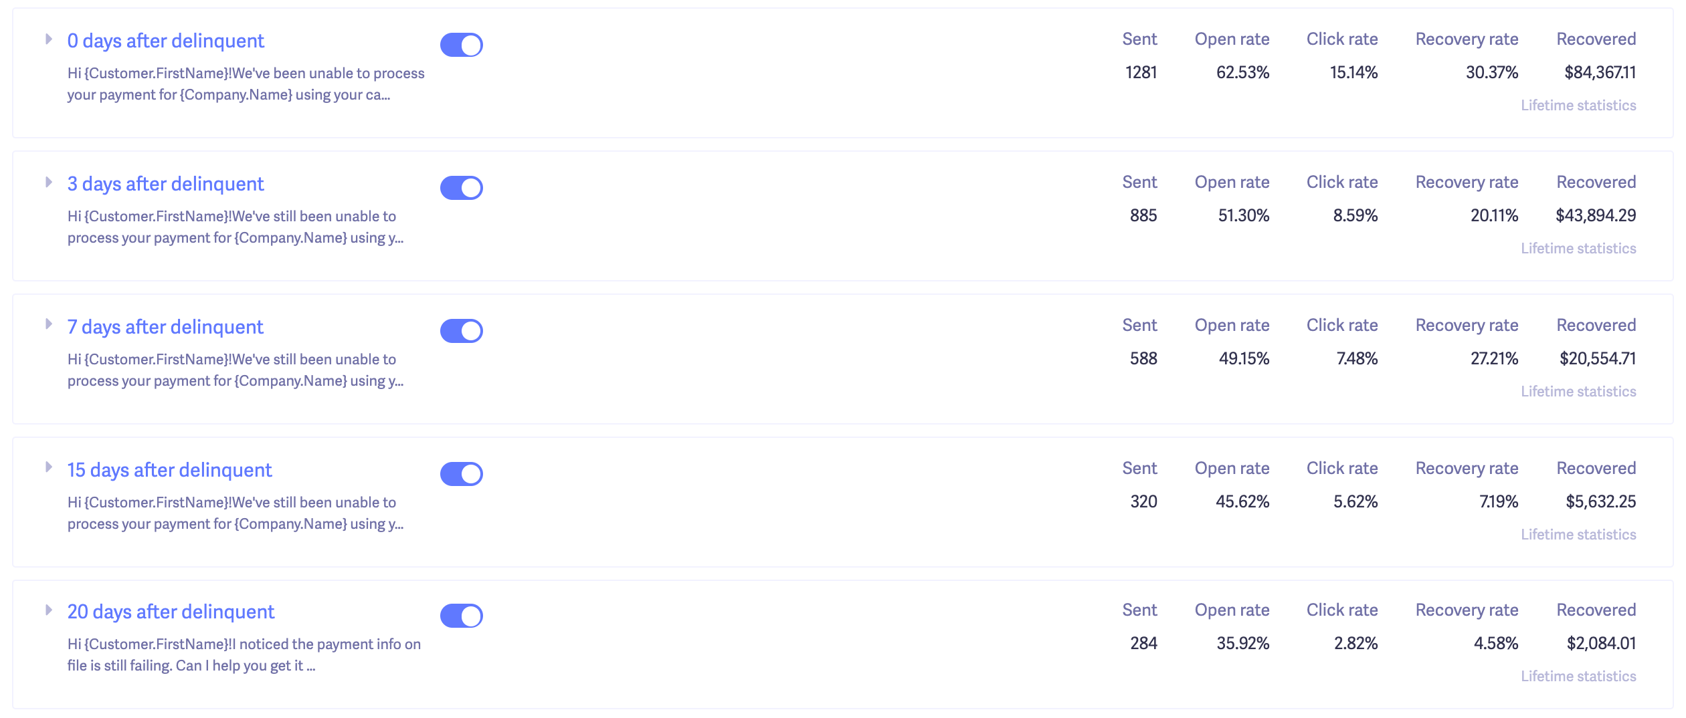1686x718 pixels.
Task: Select the "15 days after delinquent" email
Action: coord(169,470)
